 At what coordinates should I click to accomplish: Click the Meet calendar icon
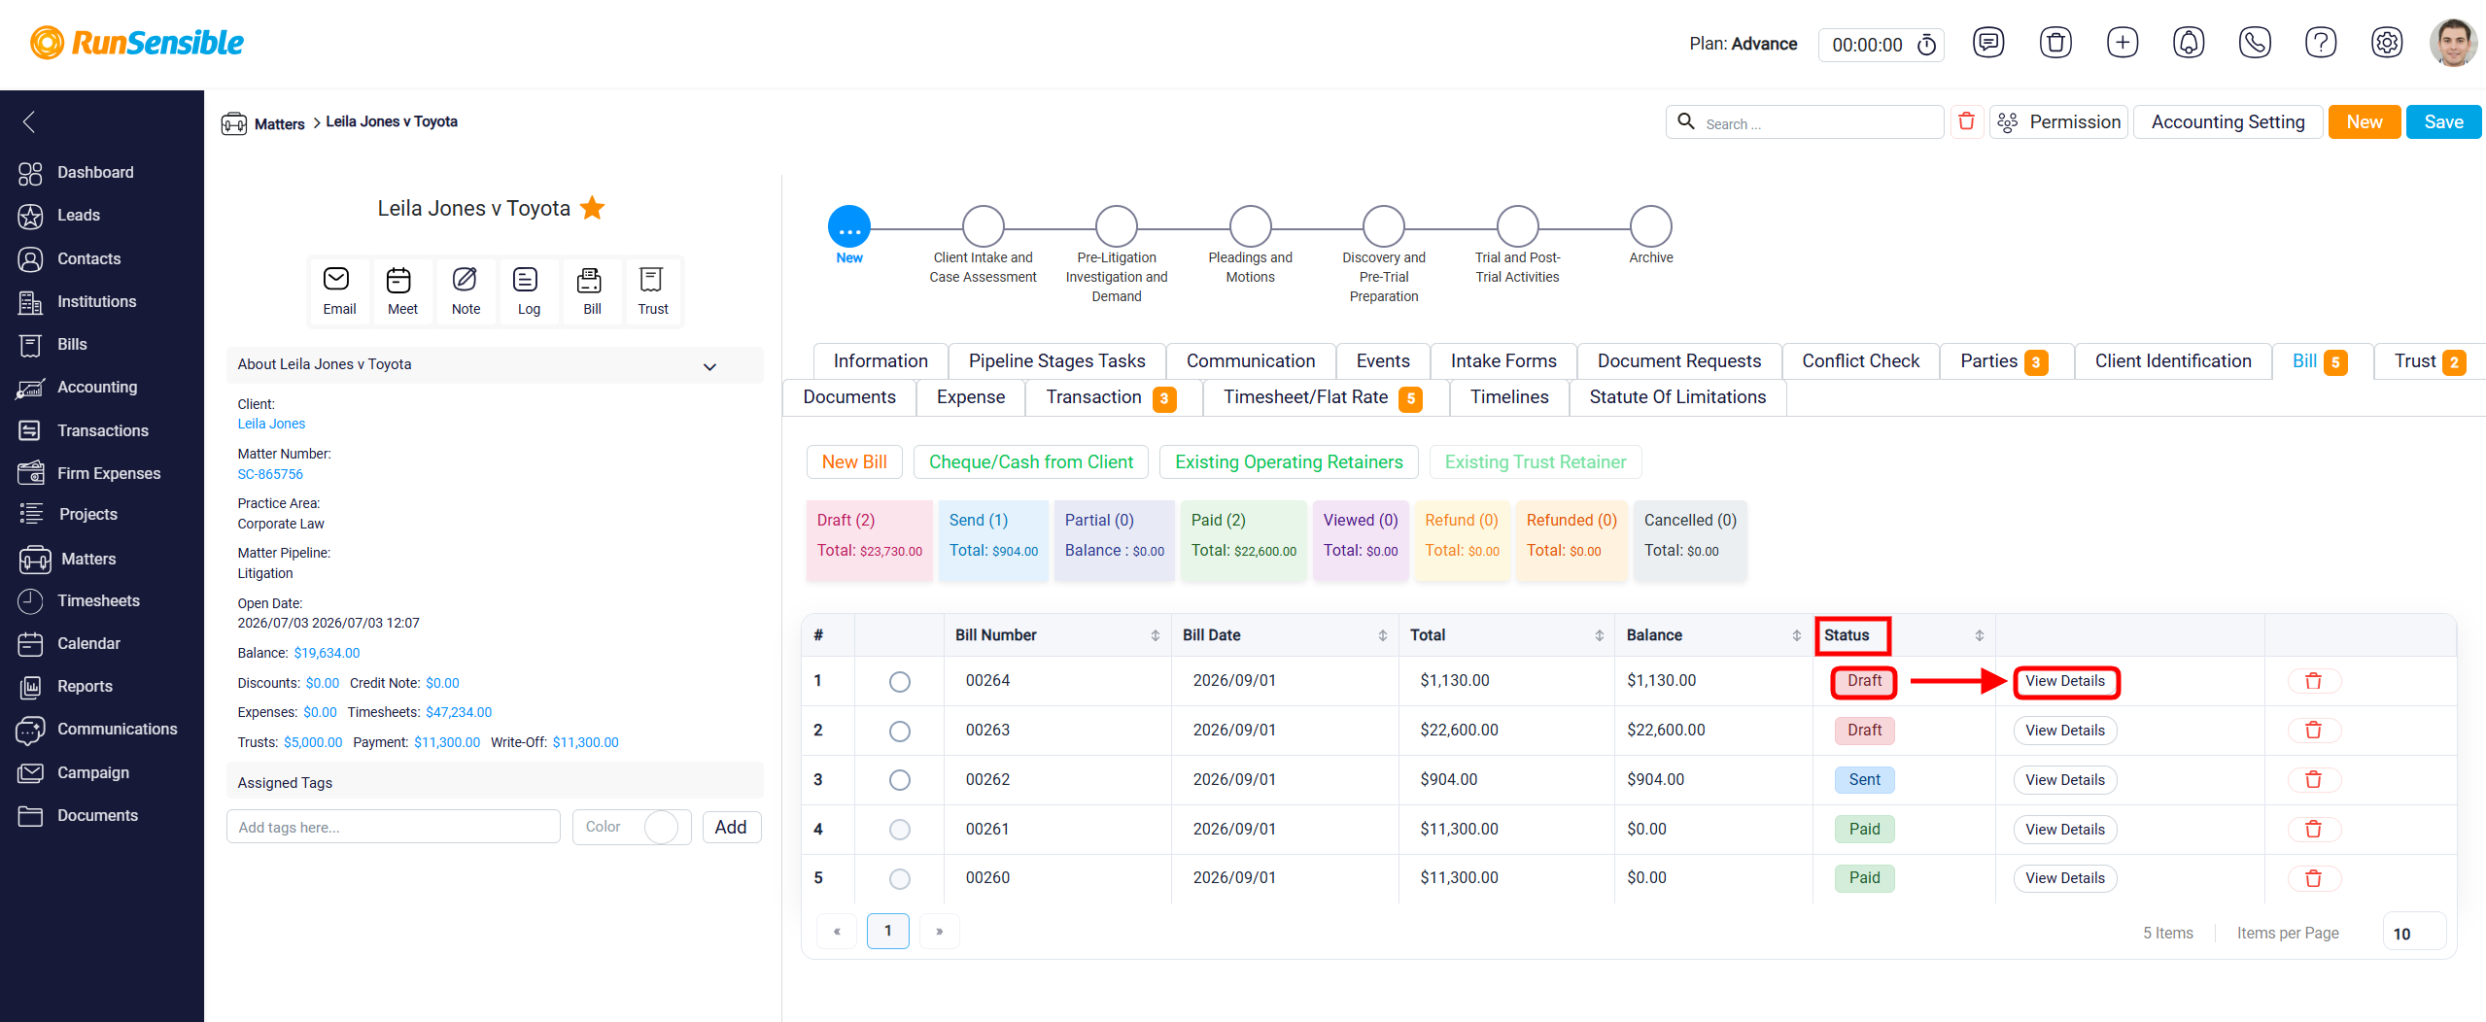click(x=401, y=291)
